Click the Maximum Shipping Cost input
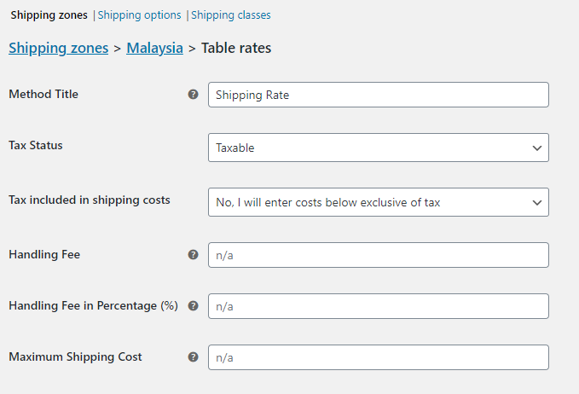 tap(378, 356)
